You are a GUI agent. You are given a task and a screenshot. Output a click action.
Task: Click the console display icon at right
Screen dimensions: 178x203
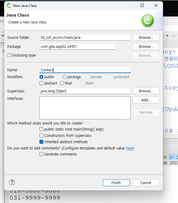172,157
